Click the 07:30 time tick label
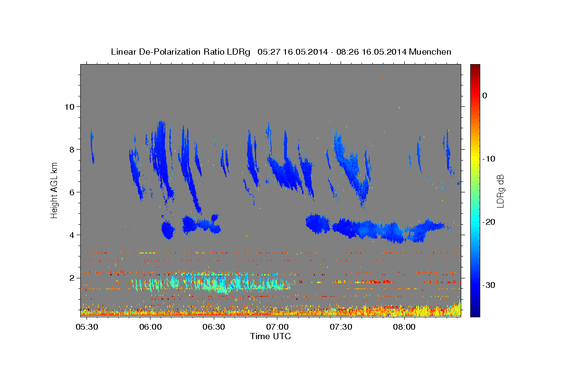This screenshot has height=380, width=570. tap(341, 327)
